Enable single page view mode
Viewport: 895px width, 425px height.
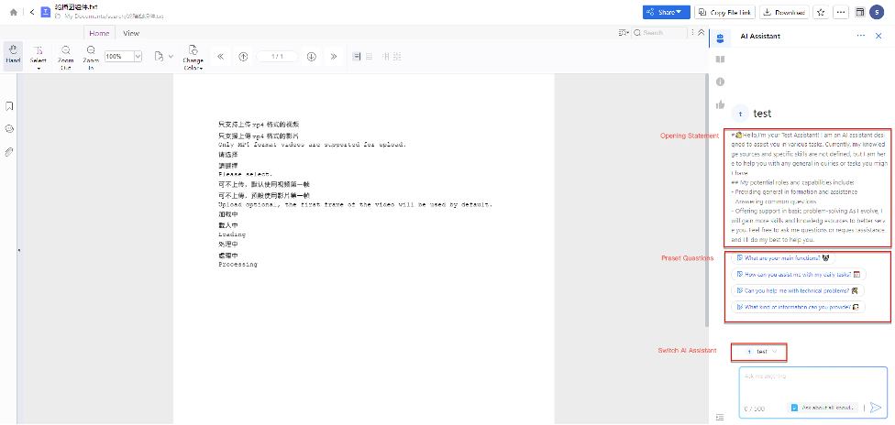(355, 56)
